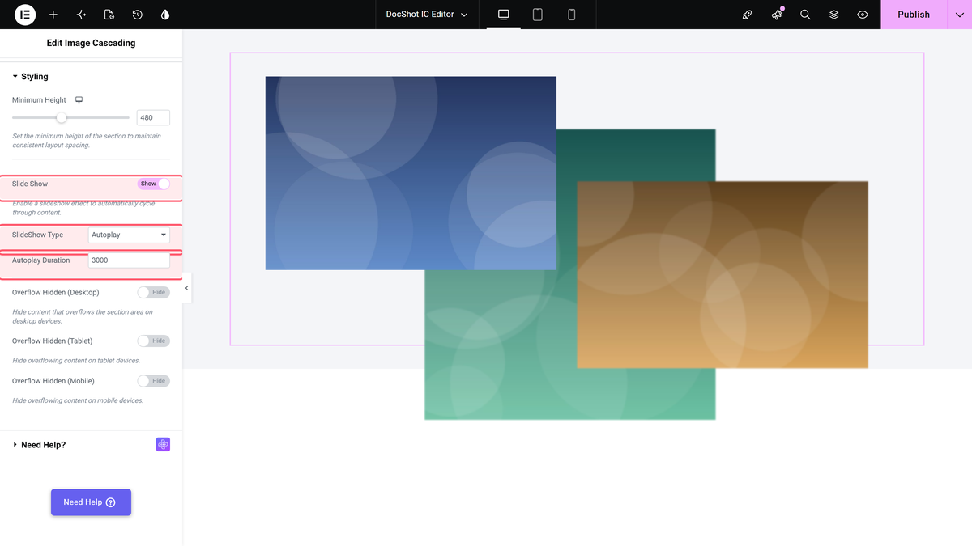Click the rocket icon in top bar
This screenshot has width=972, height=546.
click(x=748, y=15)
